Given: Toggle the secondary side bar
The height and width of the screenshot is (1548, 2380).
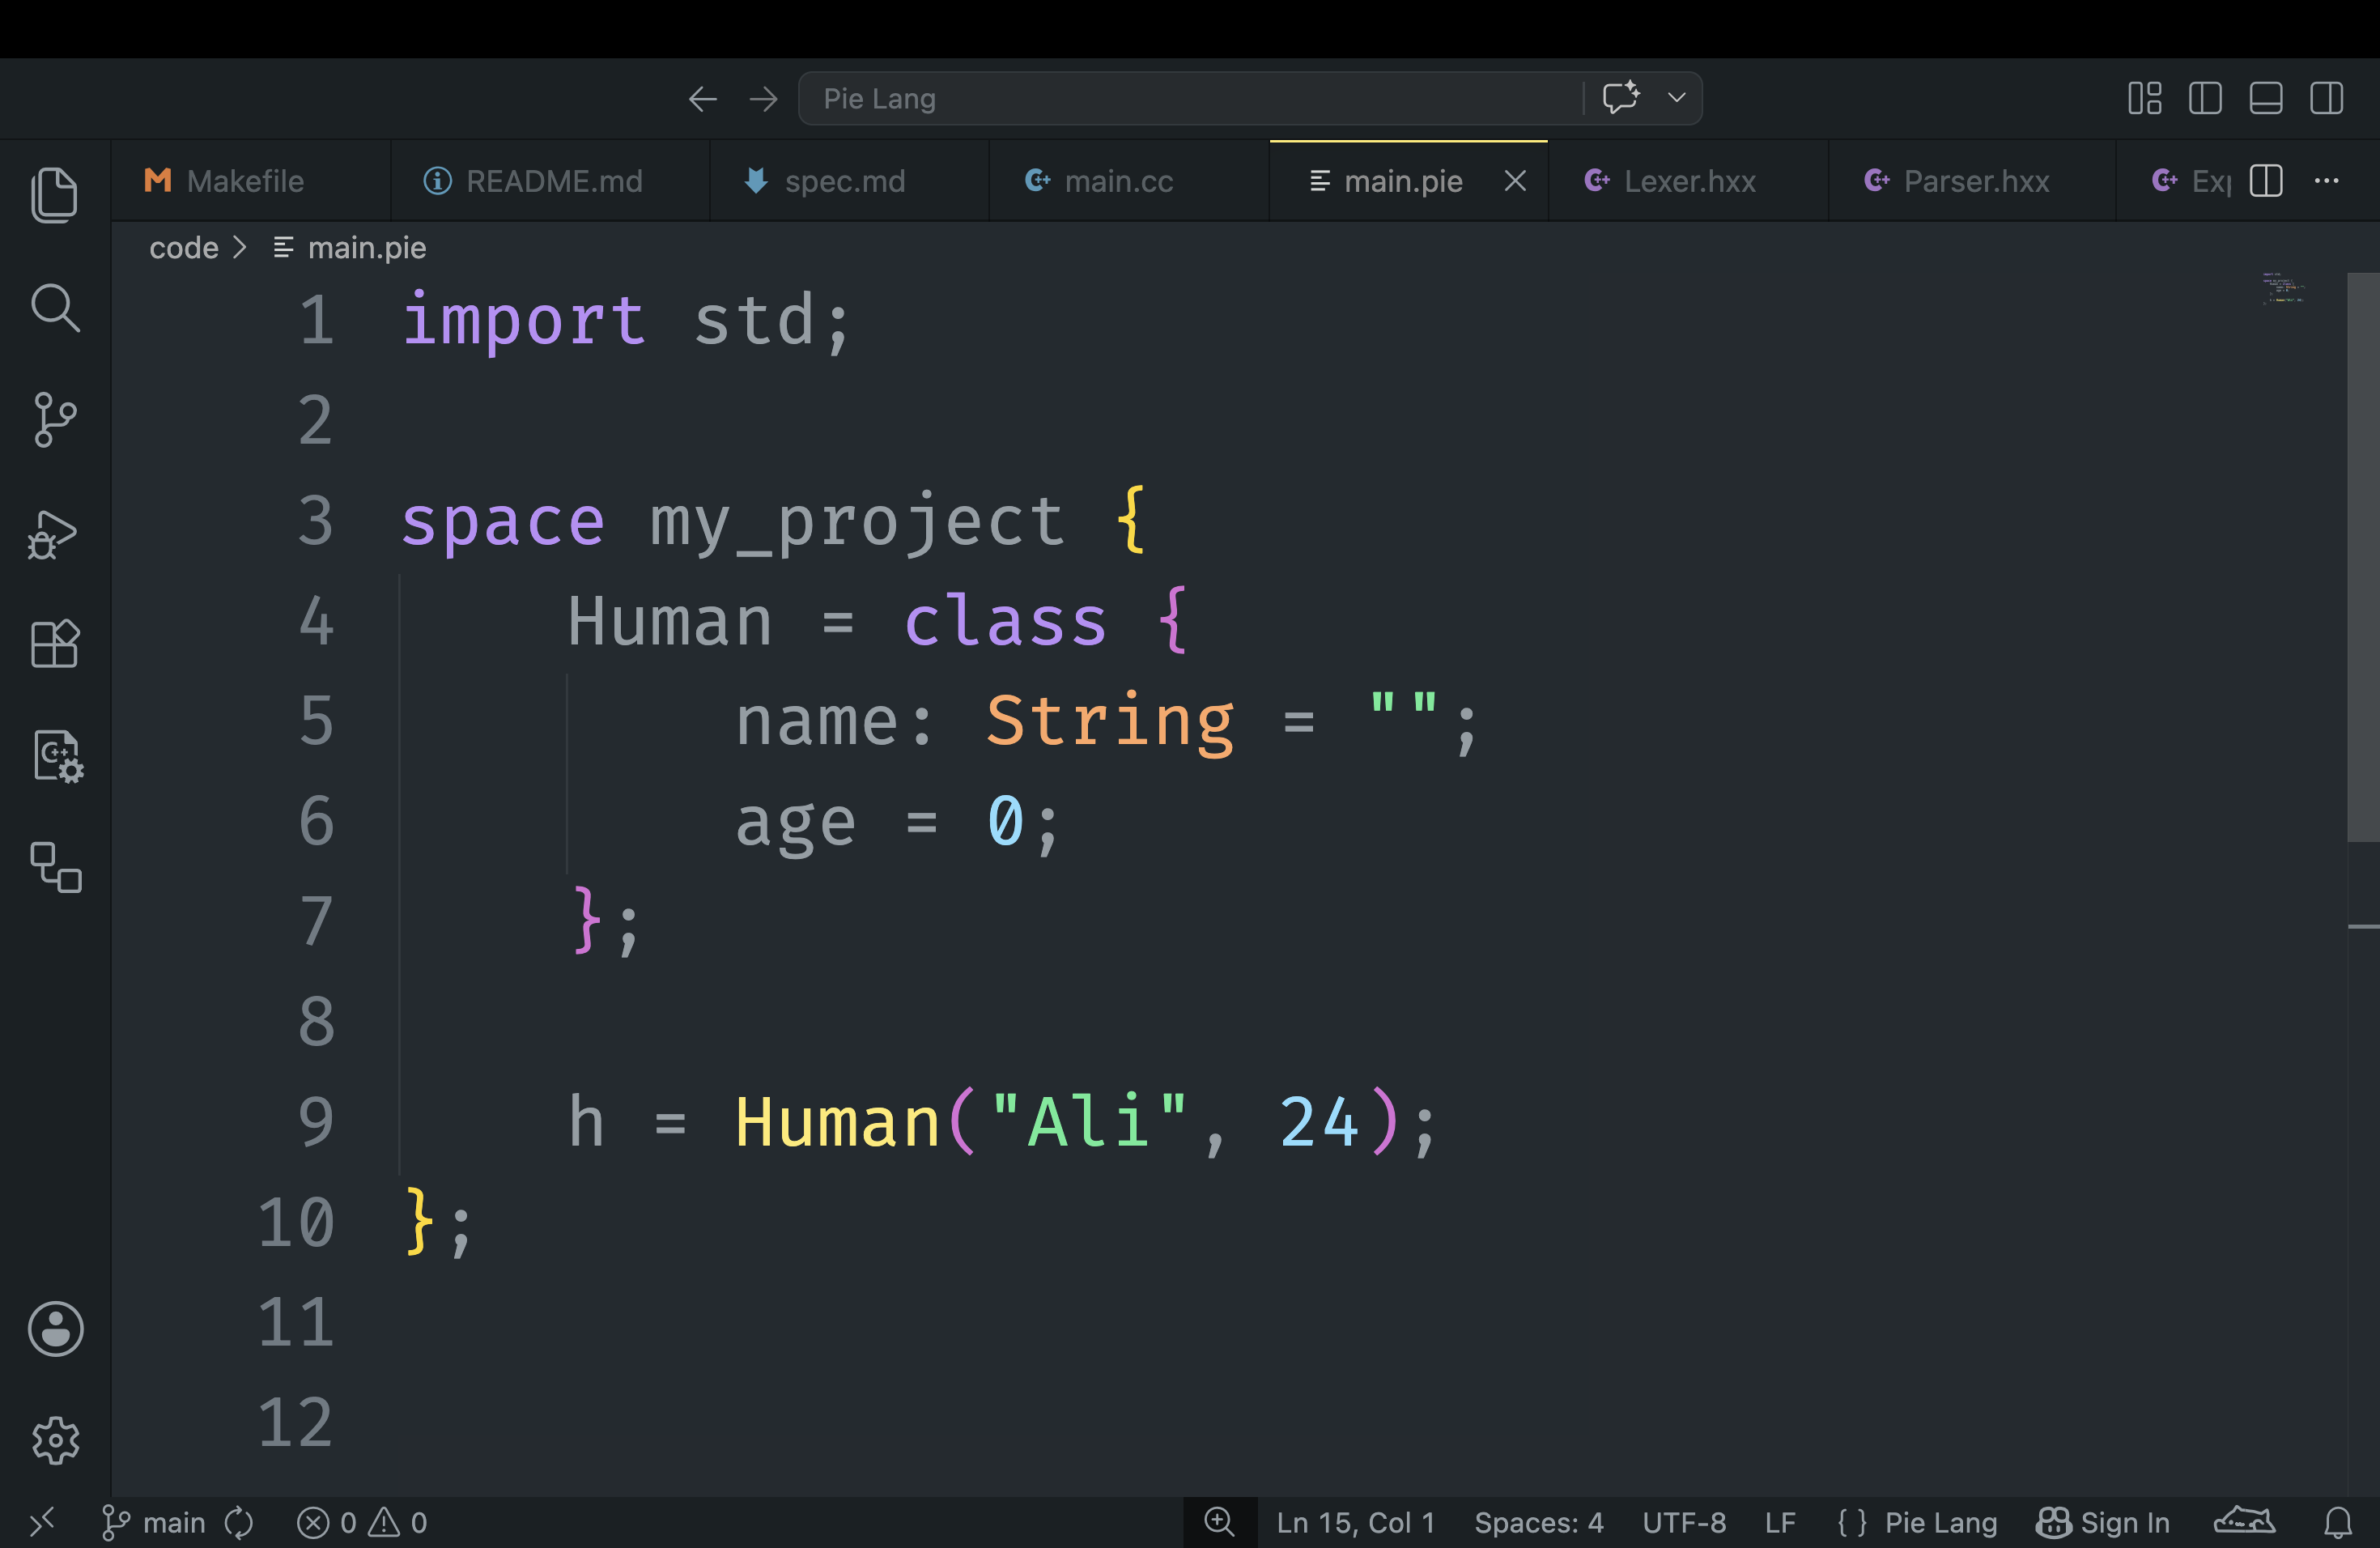Looking at the screenshot, I should 2327,98.
